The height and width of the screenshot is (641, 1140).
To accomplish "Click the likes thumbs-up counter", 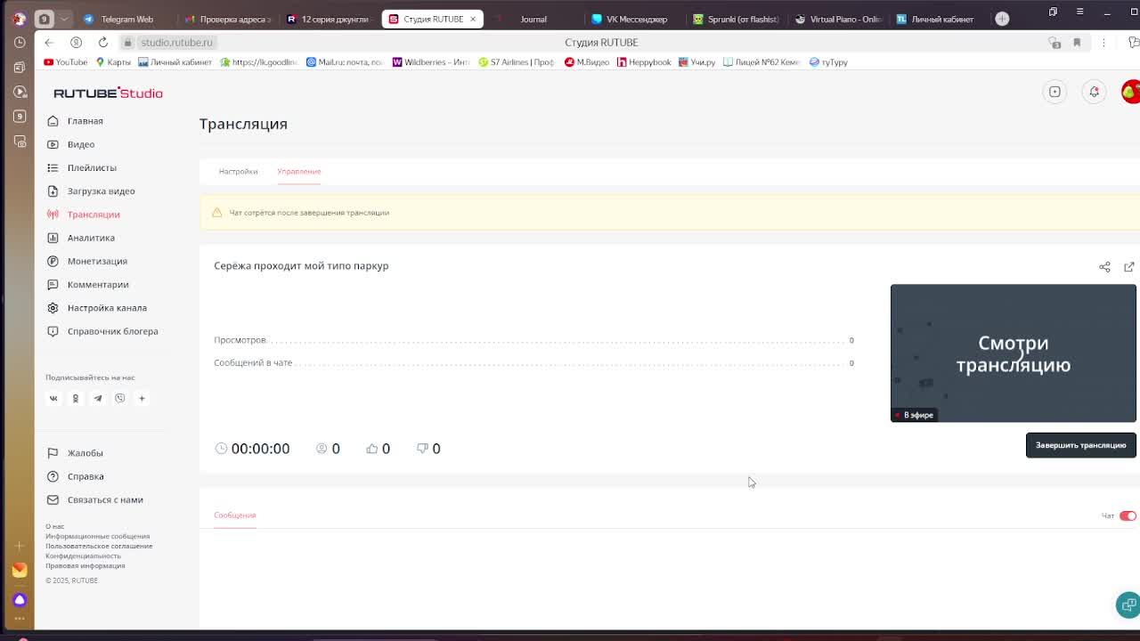I will point(379,448).
